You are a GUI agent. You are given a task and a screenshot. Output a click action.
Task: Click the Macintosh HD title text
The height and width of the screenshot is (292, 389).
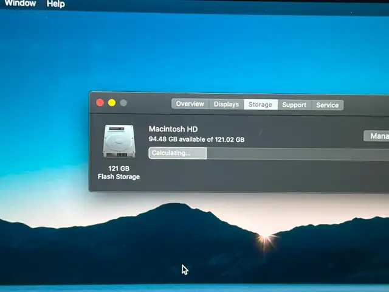click(x=173, y=129)
